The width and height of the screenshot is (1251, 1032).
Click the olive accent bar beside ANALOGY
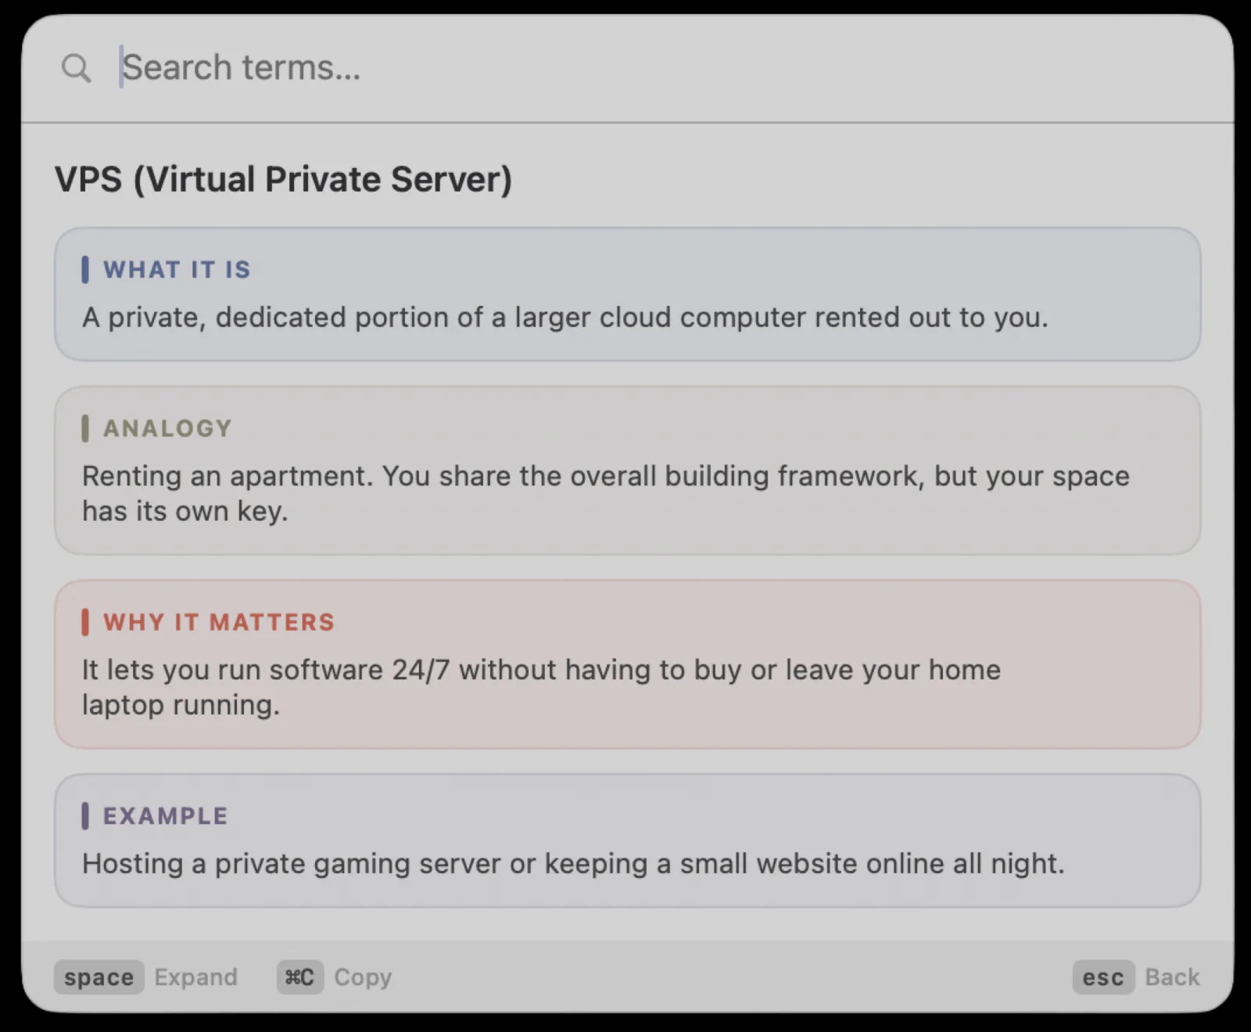[x=84, y=428]
